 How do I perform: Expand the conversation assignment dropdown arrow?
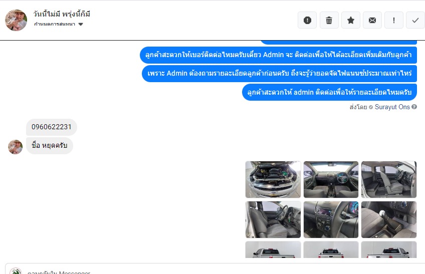81,24
